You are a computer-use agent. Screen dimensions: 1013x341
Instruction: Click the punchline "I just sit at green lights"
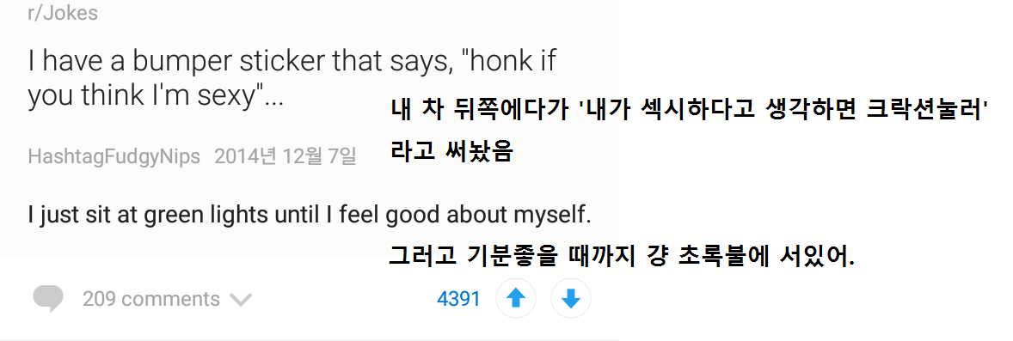tap(310, 215)
